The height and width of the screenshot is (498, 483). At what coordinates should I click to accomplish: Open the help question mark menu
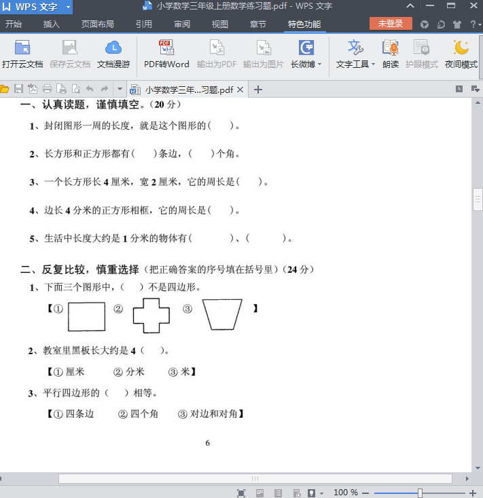pos(476,24)
